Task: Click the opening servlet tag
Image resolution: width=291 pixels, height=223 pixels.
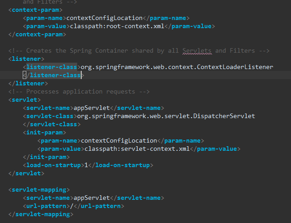Action: tap(25, 100)
